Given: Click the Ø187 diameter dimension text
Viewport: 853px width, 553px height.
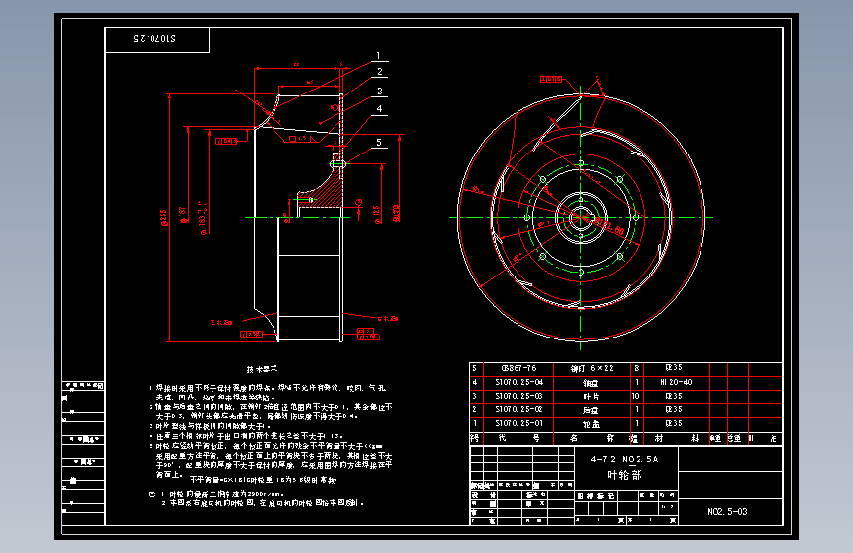Looking at the screenshot, I should tap(183, 215).
